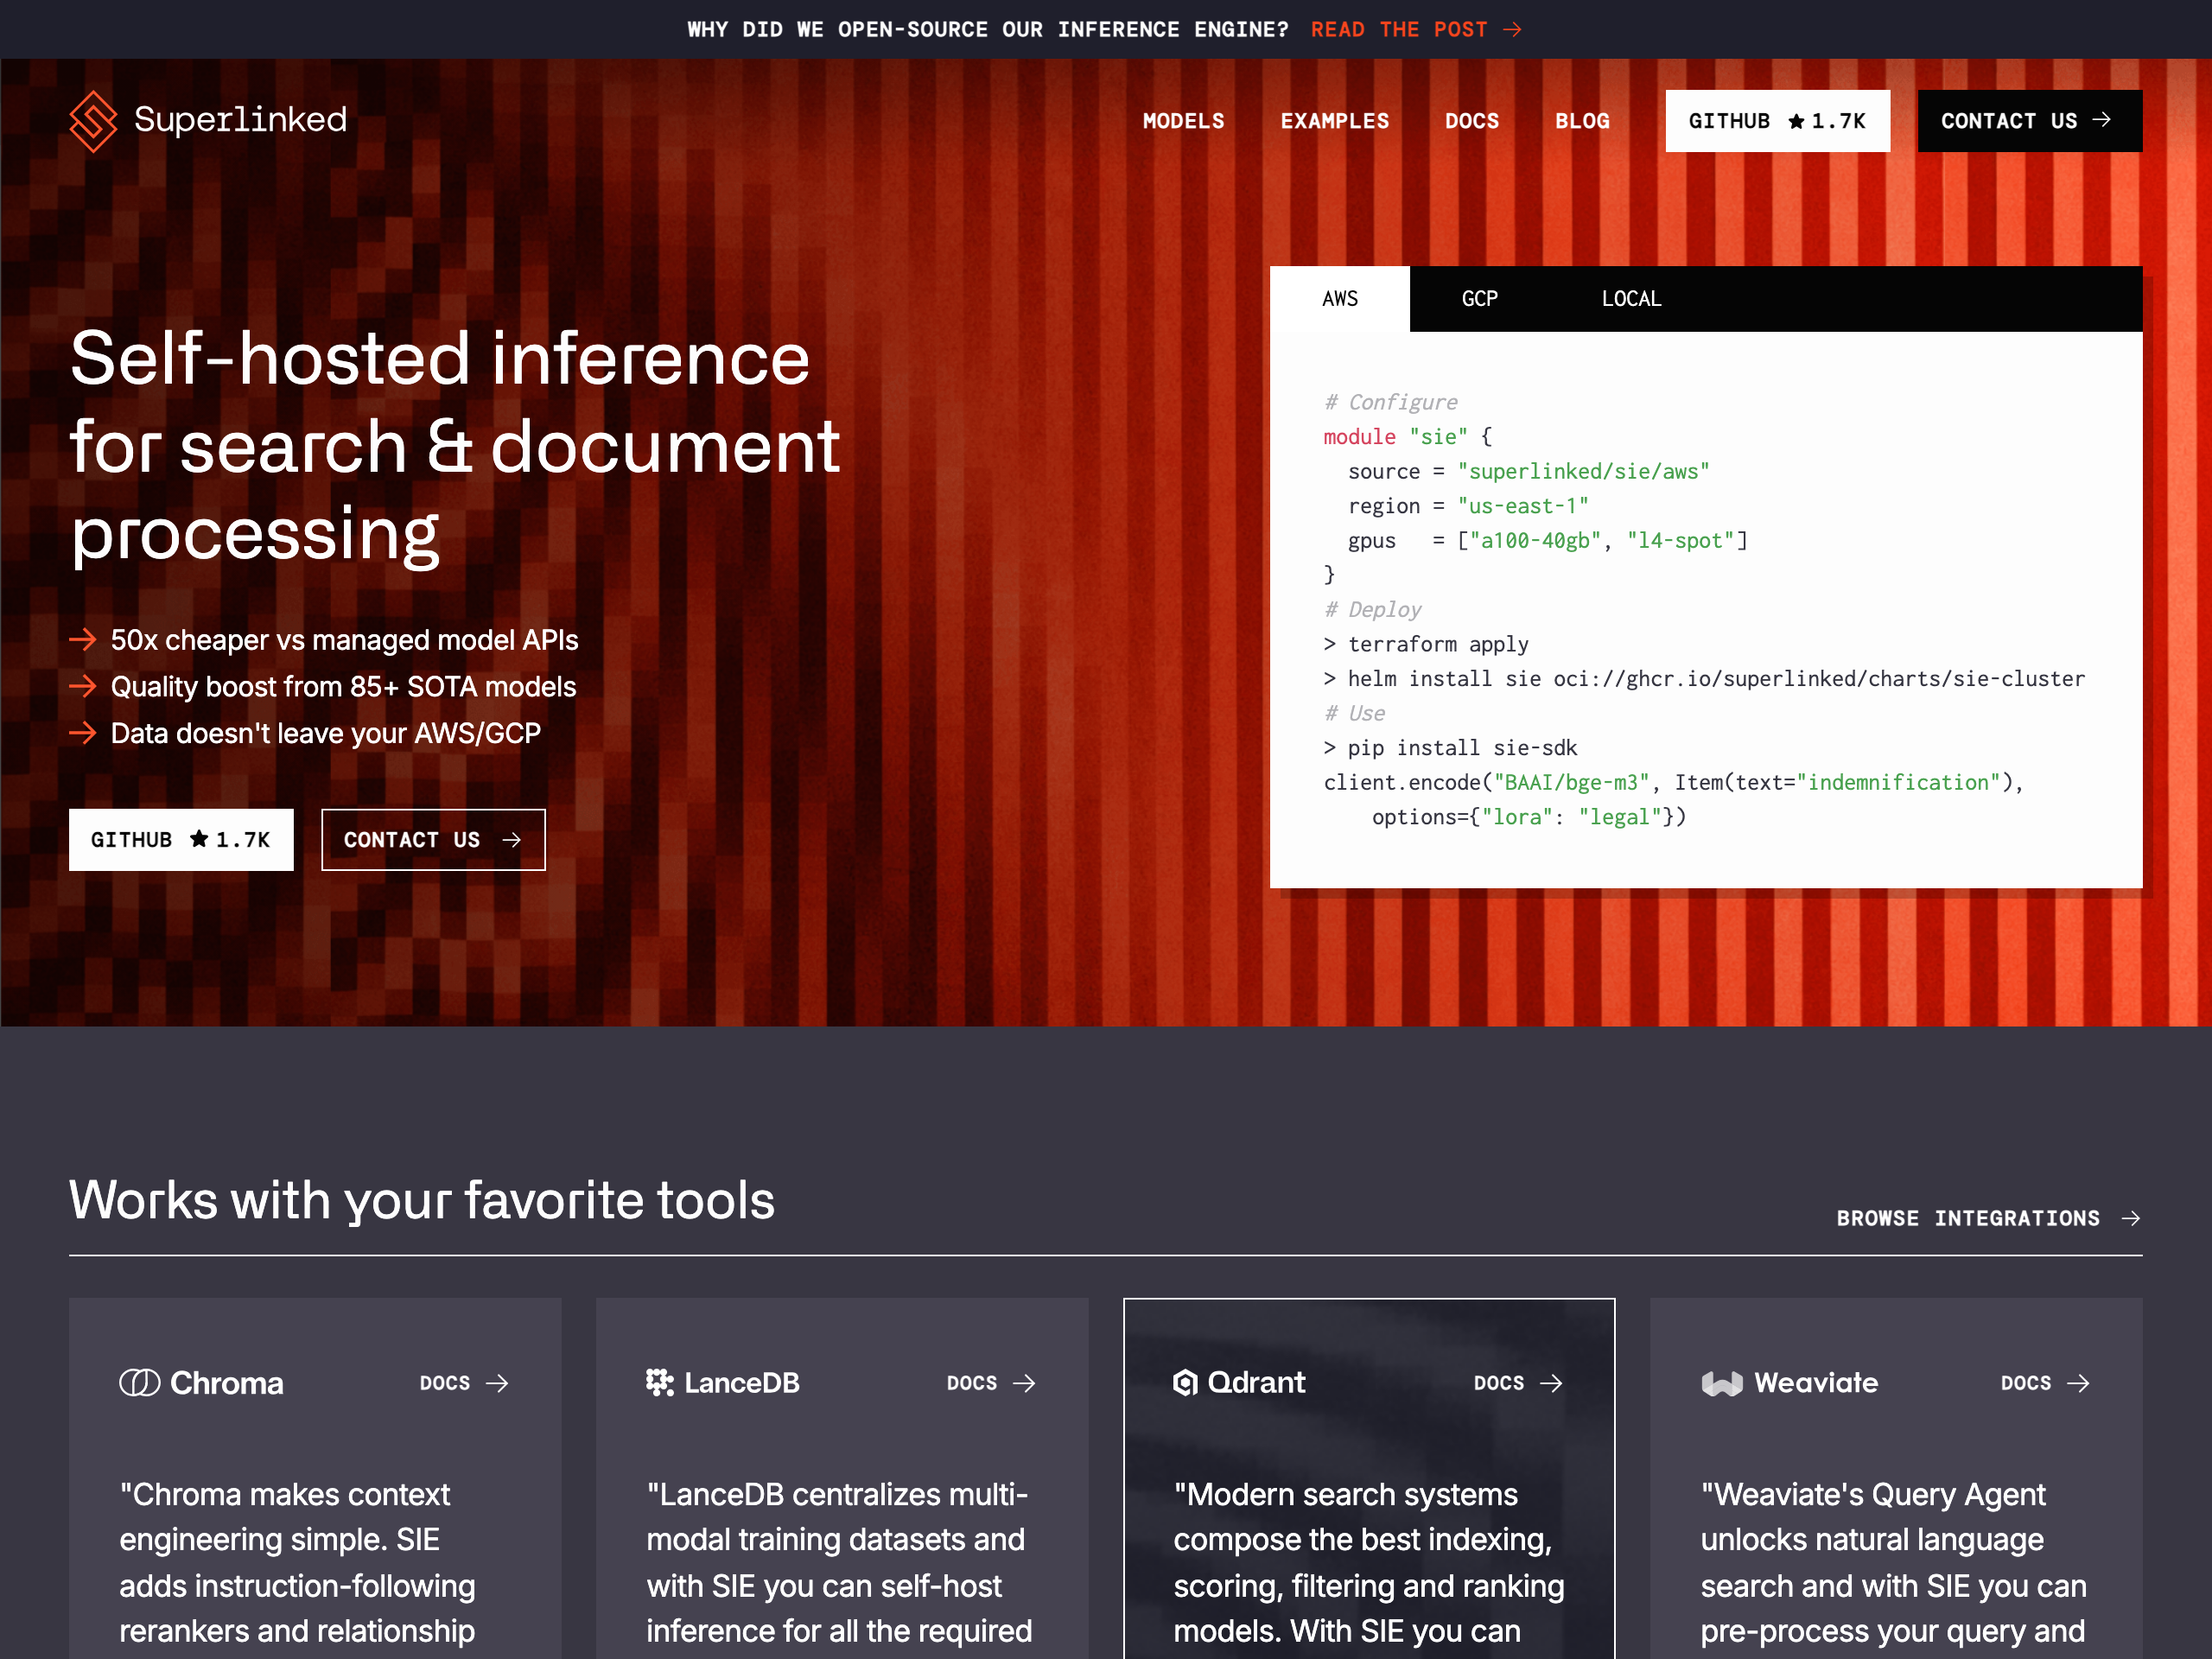Open the EXAMPLES nav item
Screen dimensions: 2212x1659
1334,121
